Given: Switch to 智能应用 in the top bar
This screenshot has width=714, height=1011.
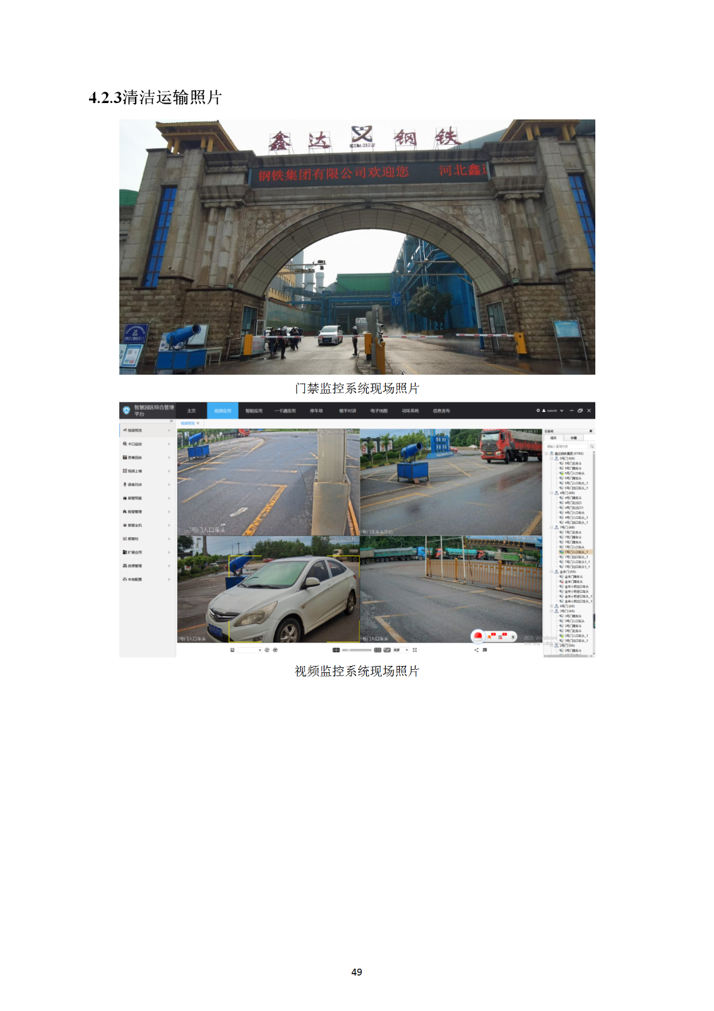Looking at the screenshot, I should (254, 411).
